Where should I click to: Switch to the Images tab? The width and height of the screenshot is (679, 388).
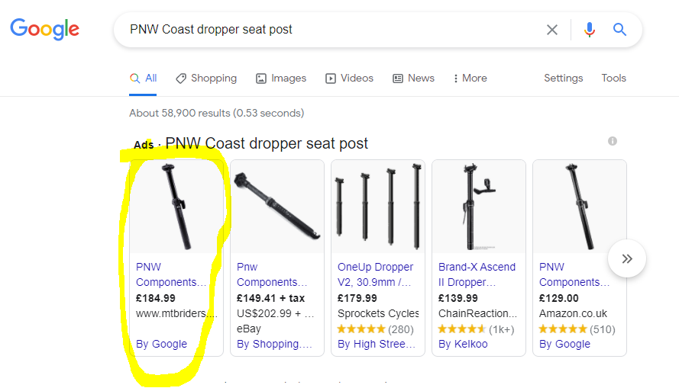281,79
